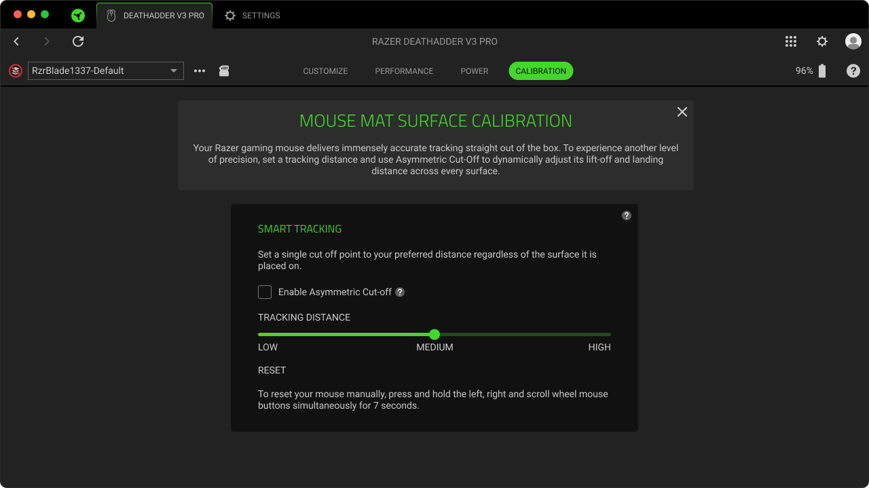Viewport: 869px width, 488px height.
Task: Open Smart Tracking panel help icon
Action: coord(627,216)
